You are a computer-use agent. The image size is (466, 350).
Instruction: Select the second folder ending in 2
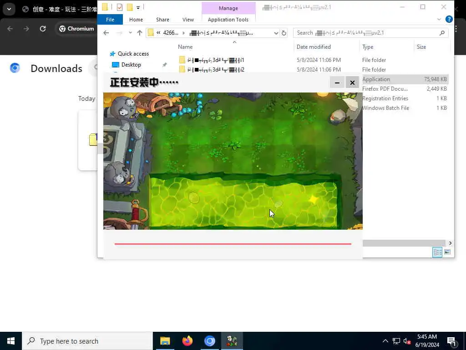(x=216, y=70)
